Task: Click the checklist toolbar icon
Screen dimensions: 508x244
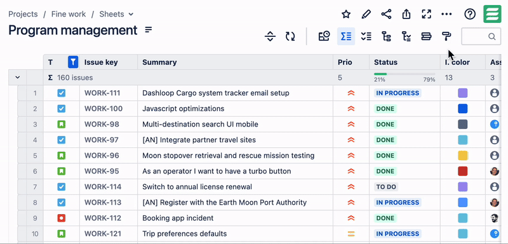Action: (366, 36)
